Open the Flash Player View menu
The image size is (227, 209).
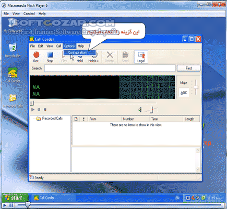pyautogui.click(x=16, y=14)
